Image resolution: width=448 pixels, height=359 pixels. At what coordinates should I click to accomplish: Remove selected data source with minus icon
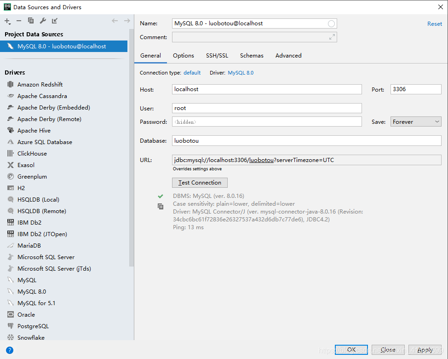click(x=19, y=21)
